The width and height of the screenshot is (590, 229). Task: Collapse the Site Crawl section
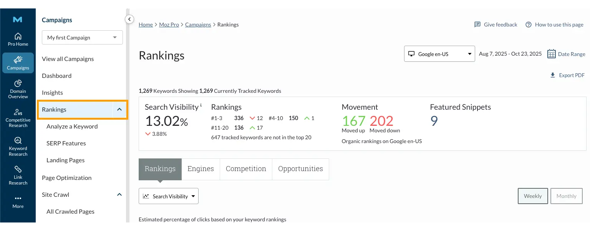119,194
